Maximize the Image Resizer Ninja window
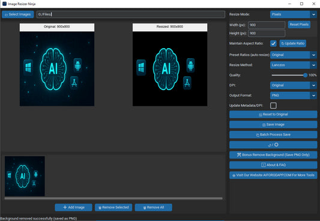The height and width of the screenshot is (221, 320). [x=301, y=4]
